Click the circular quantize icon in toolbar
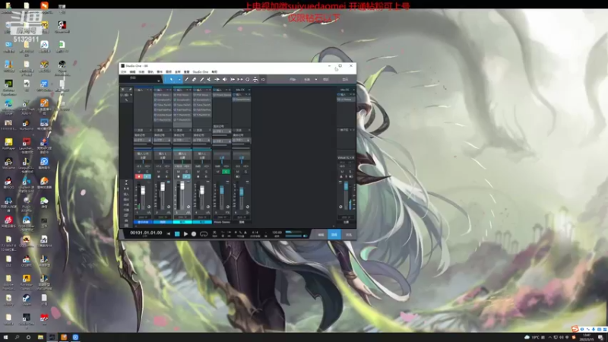The image size is (608, 342). point(248,80)
